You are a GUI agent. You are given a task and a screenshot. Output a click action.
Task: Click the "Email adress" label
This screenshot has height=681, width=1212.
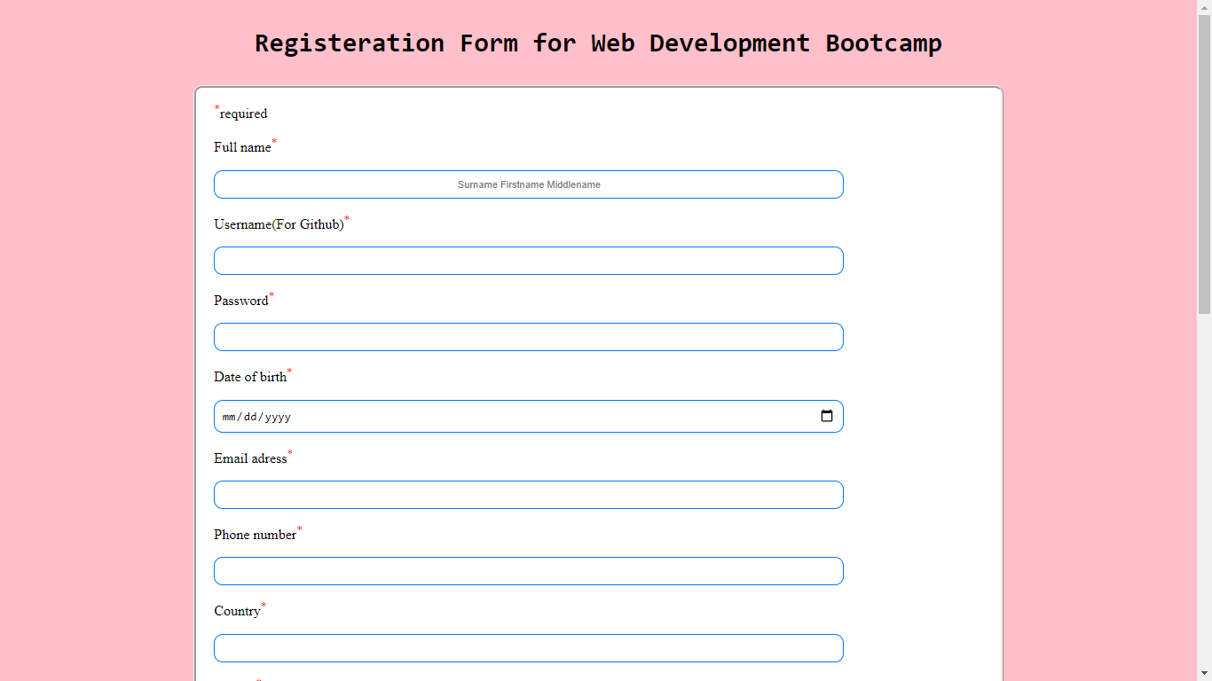coord(250,458)
